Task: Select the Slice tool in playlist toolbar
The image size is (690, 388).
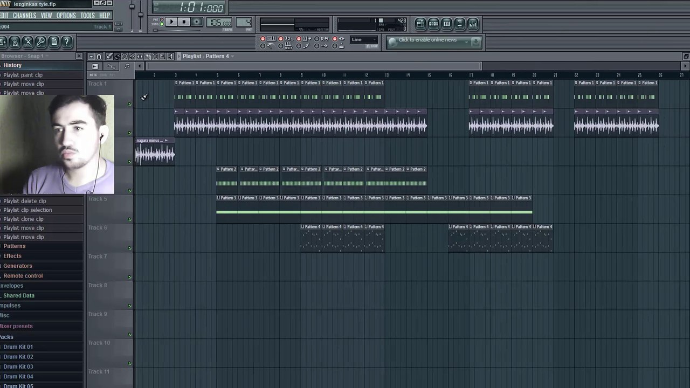Action: pos(148,56)
